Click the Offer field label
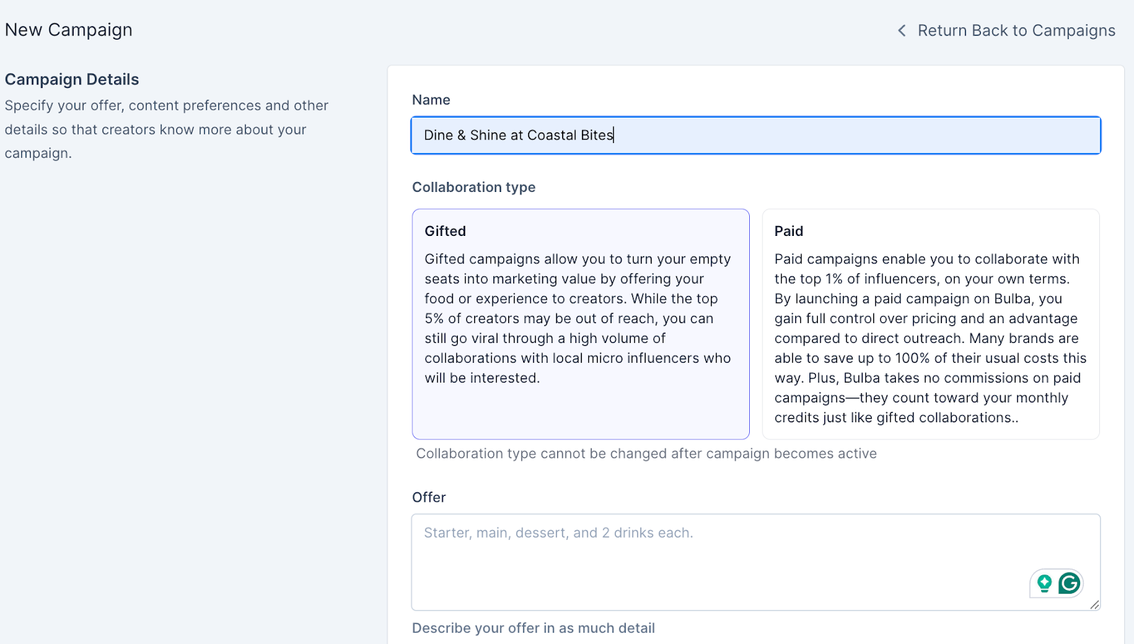The height and width of the screenshot is (644, 1134). point(429,497)
